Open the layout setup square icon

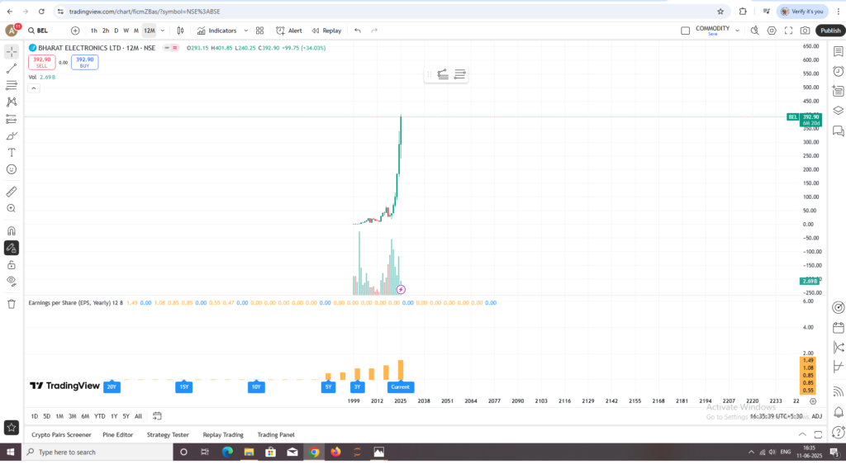(x=685, y=31)
